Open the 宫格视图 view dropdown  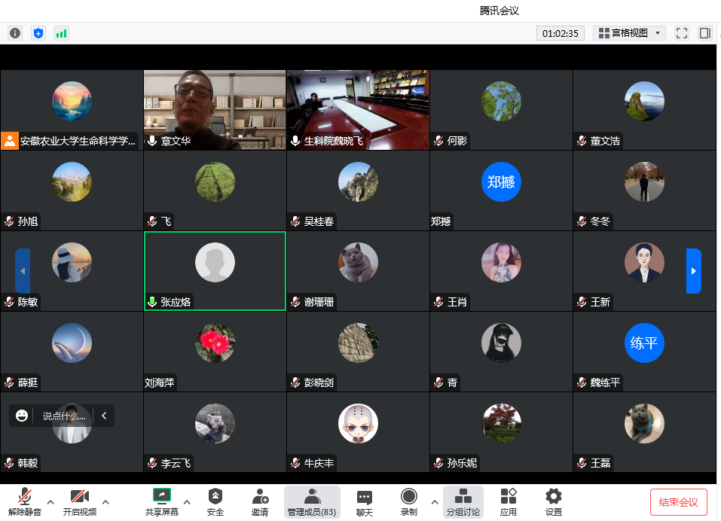point(629,33)
